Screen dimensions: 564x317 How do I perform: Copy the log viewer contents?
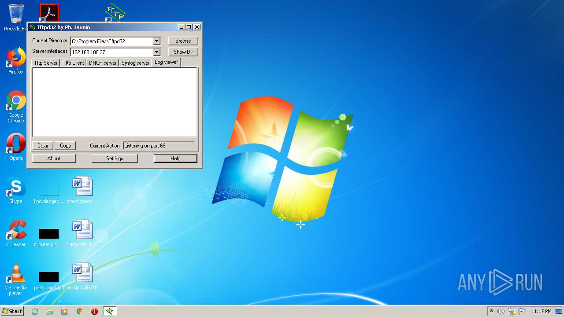pyautogui.click(x=65, y=146)
